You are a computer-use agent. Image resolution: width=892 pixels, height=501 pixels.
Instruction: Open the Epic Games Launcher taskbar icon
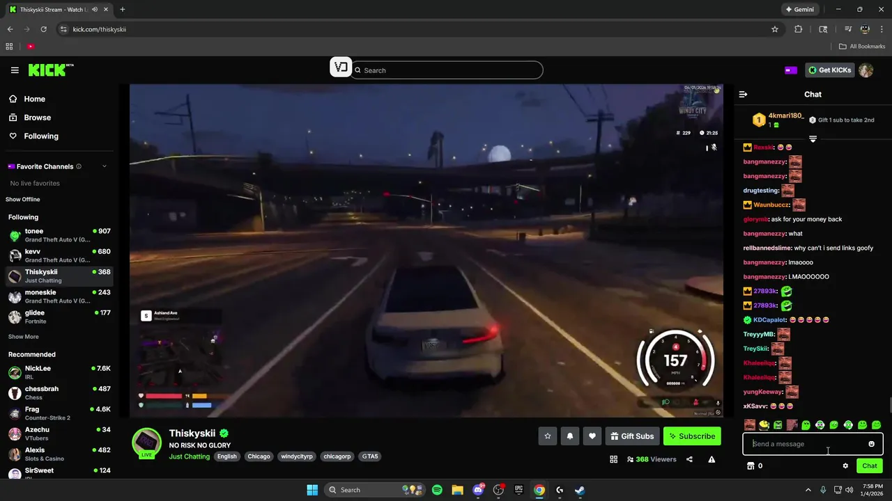pos(518,490)
